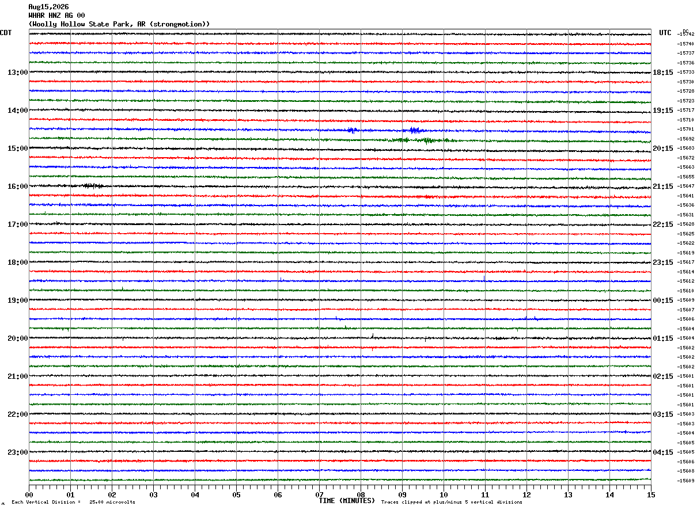Click the Each Vertical Division scale note

coord(73,503)
